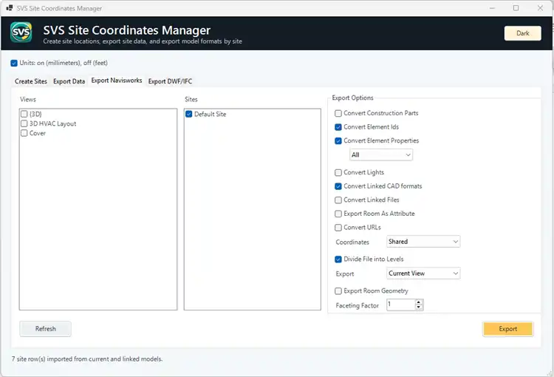Click the Refresh button
Screen dimensions: 554x377
click(x=45, y=328)
